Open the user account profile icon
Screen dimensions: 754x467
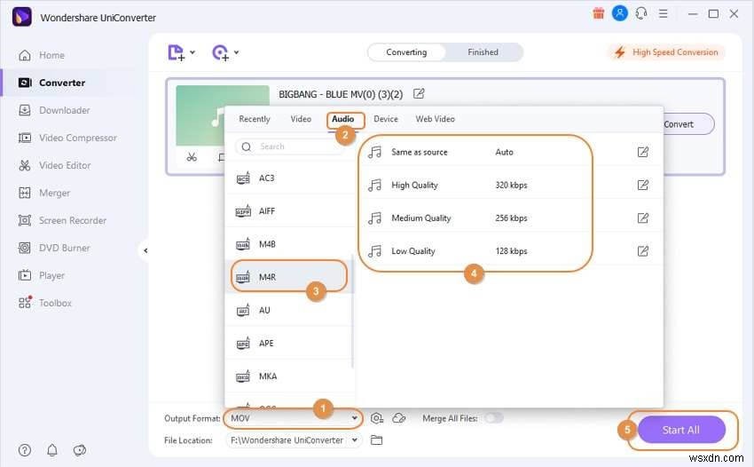(619, 13)
